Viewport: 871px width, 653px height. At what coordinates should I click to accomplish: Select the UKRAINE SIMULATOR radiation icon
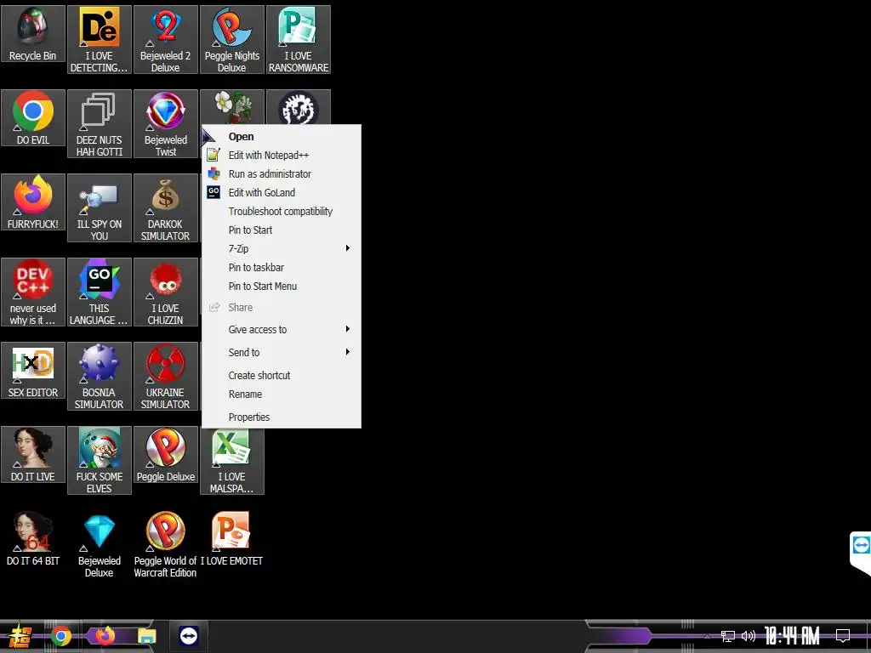pos(166,377)
